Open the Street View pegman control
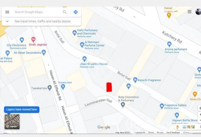Image resolution: width=201 pixels, height=137 pixels. [x=178, y=127]
